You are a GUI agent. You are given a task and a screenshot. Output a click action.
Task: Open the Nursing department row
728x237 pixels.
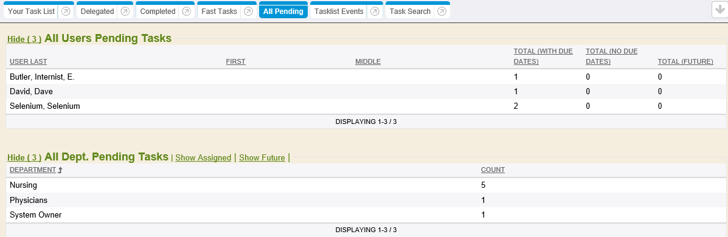(366, 185)
